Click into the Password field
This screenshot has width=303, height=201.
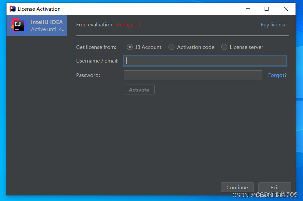tap(193, 75)
